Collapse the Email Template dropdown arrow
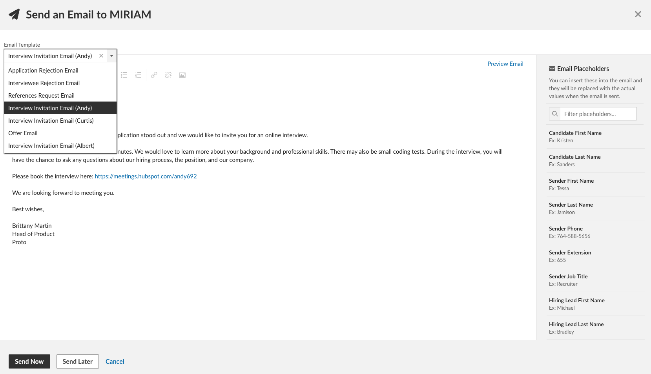 112,56
